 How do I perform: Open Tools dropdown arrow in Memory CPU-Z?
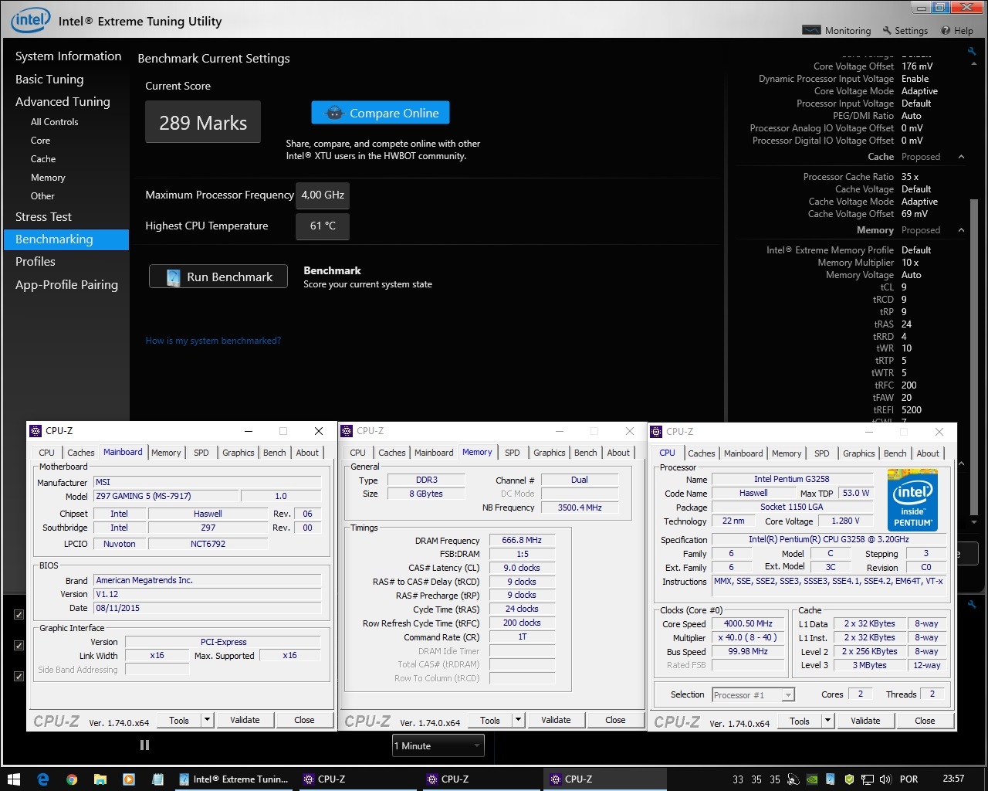518,720
